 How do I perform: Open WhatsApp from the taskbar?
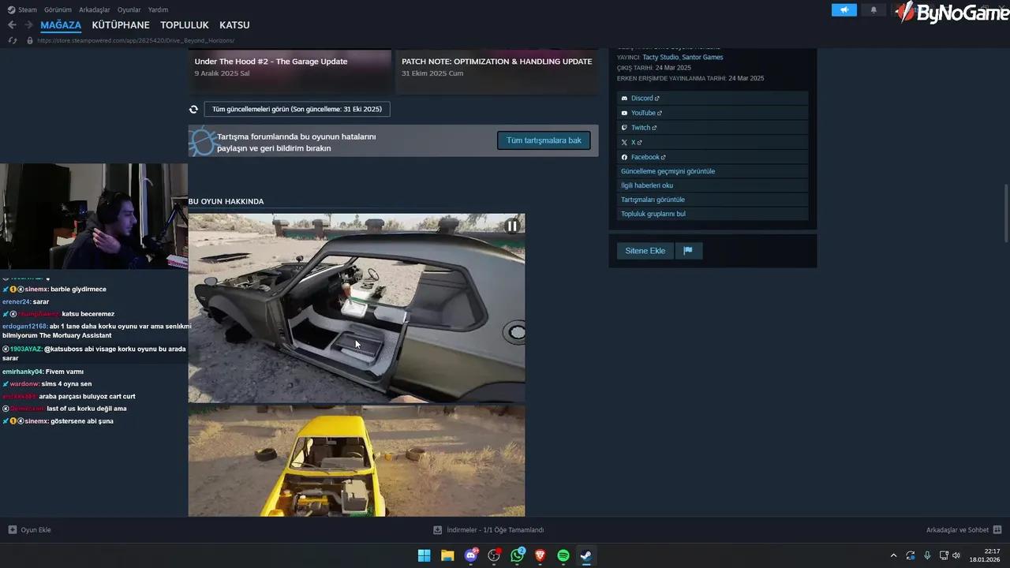[518, 555]
